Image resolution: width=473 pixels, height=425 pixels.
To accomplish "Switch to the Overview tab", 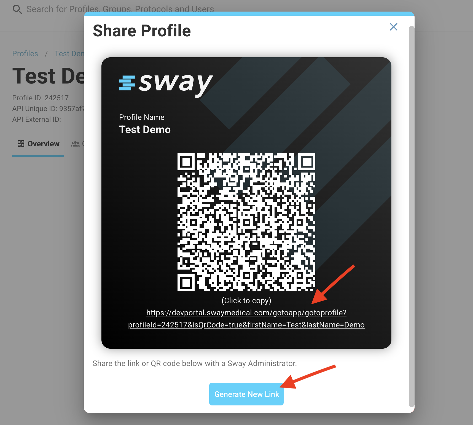I will click(38, 144).
